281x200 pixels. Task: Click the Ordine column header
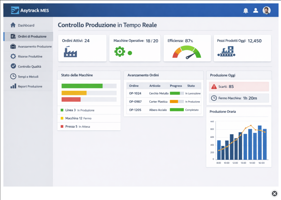click(134, 86)
